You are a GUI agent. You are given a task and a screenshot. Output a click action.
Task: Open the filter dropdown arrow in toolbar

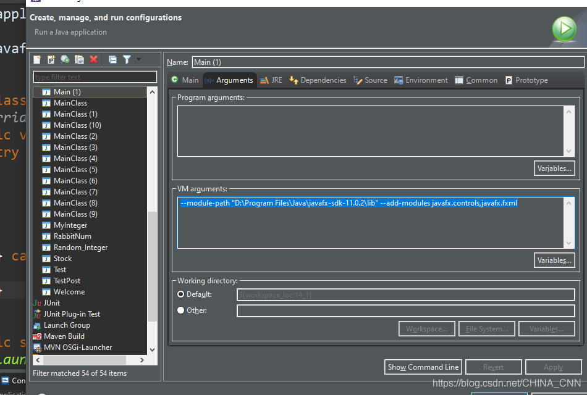[138, 59]
